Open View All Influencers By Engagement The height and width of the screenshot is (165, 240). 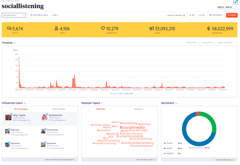click(x=60, y=159)
